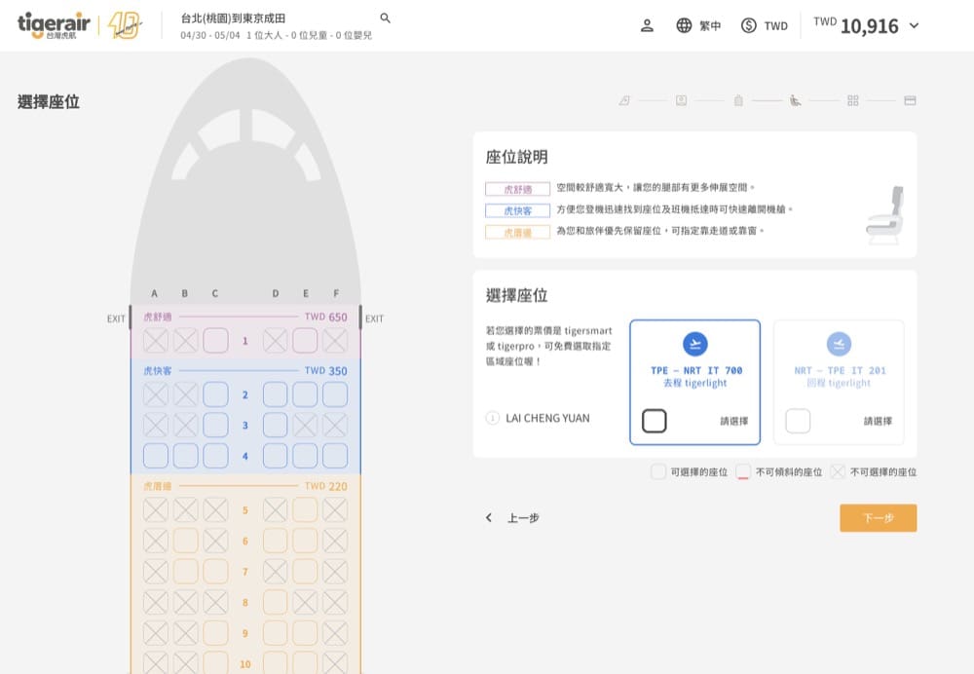
Task: Select seat 6E in row 6
Action: 305,542
